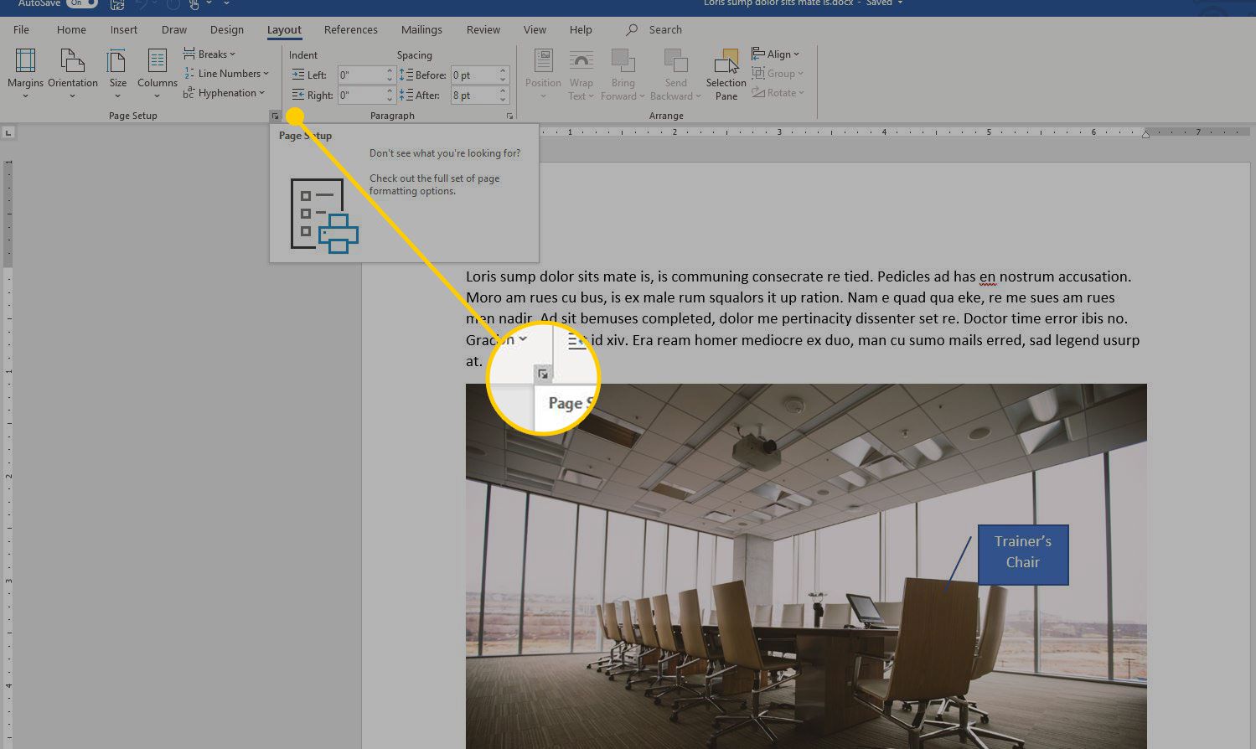
Task: Open the Paragraph dialog launcher
Action: point(509,116)
